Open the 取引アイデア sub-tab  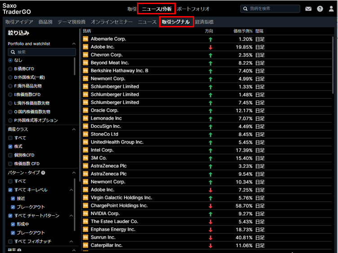point(19,22)
